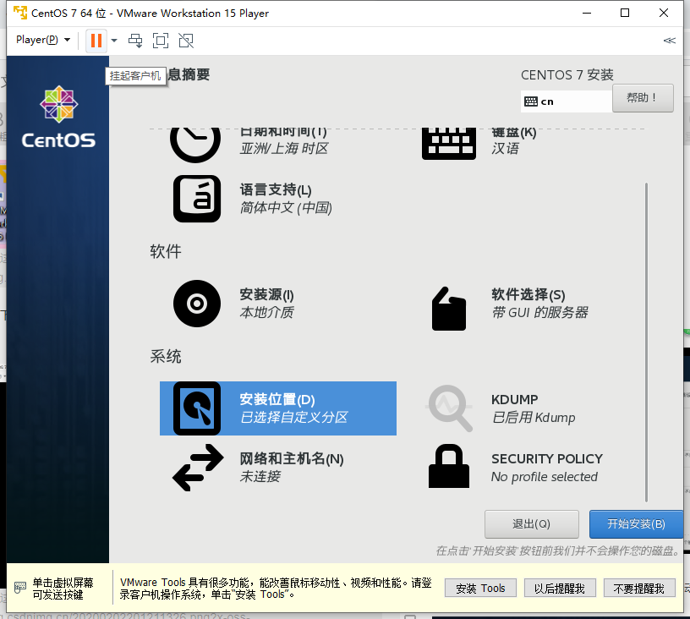The image size is (690, 619).
Task: Open KDUMP magnifier icon
Action: pyautogui.click(x=450, y=408)
